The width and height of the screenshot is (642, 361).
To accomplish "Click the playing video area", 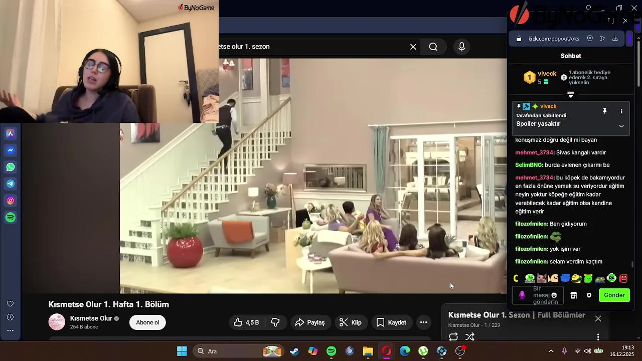I will pyautogui.click(x=313, y=175).
